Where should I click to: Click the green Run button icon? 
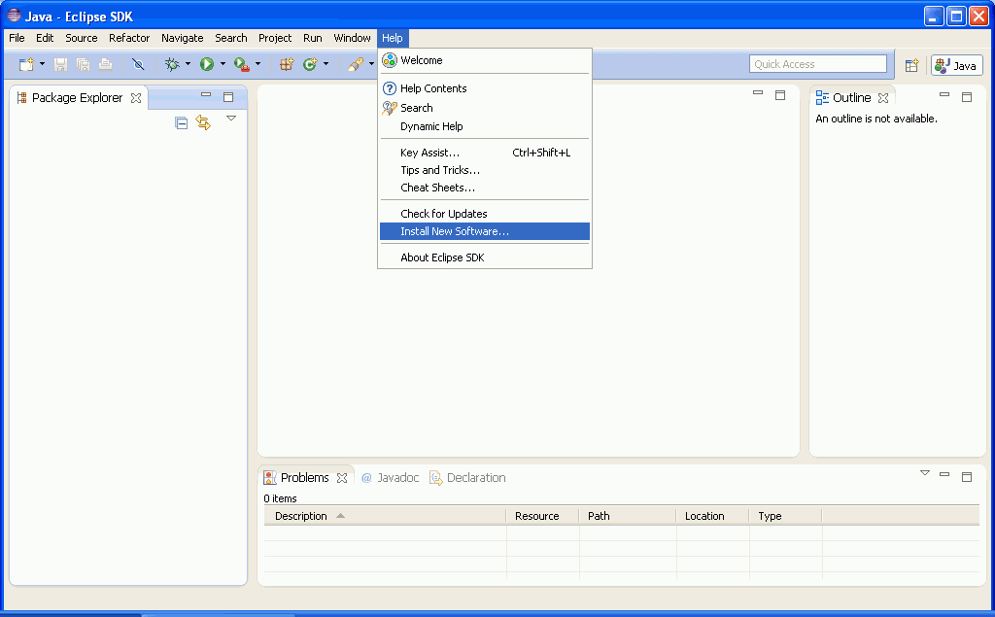pos(207,64)
